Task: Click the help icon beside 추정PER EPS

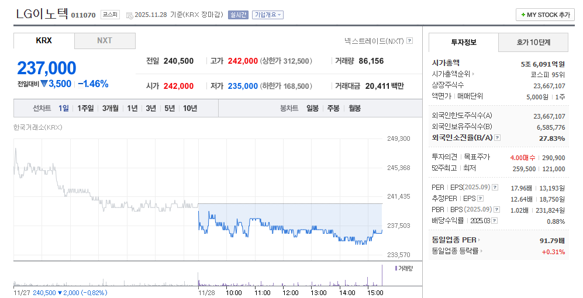Action: [481, 199]
